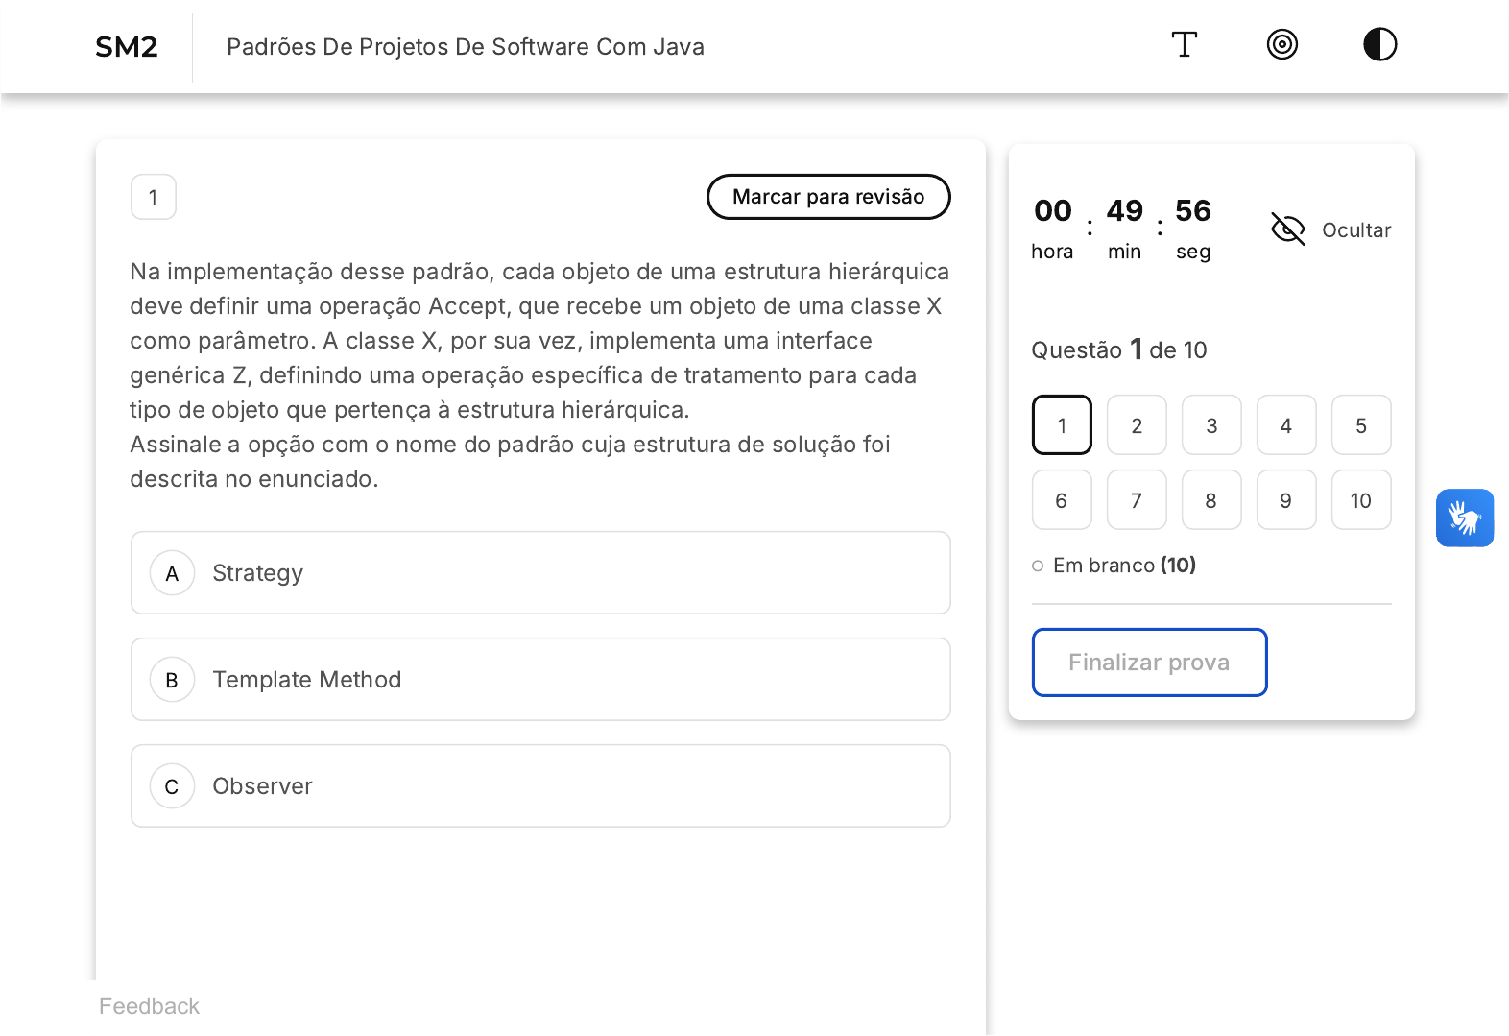Click the target focus mode icon

tap(1281, 45)
